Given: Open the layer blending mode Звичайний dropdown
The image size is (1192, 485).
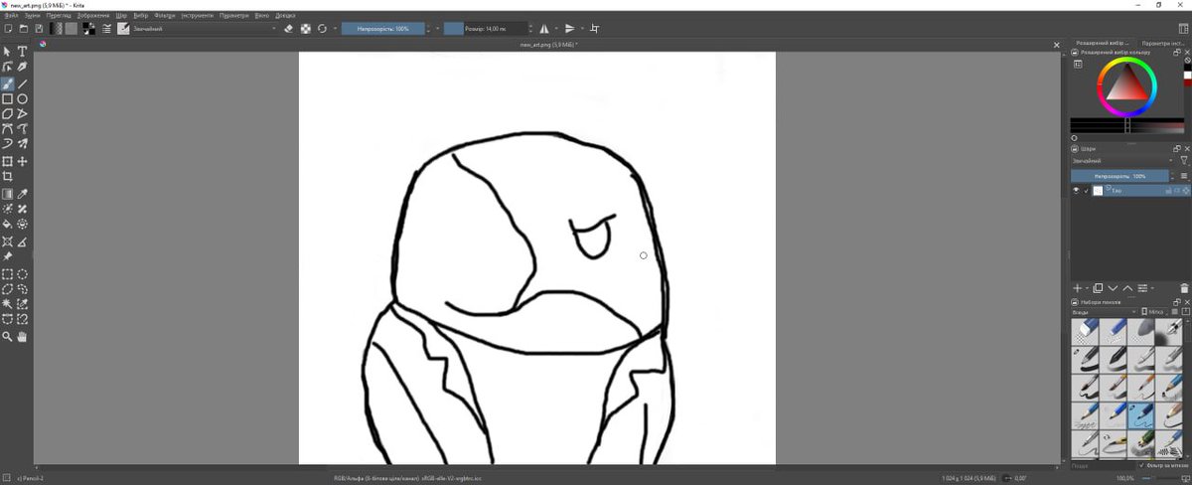Looking at the screenshot, I should [x=1121, y=161].
